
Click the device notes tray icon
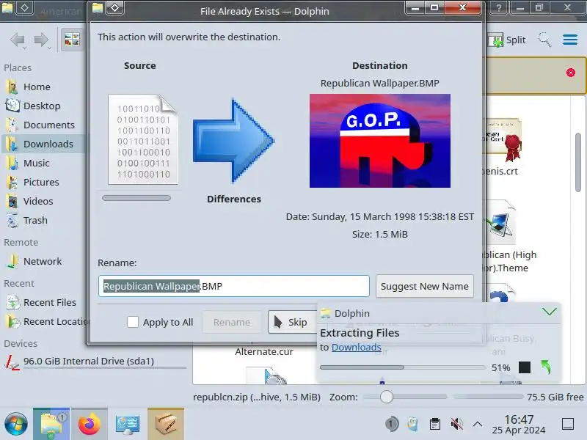(x=413, y=424)
